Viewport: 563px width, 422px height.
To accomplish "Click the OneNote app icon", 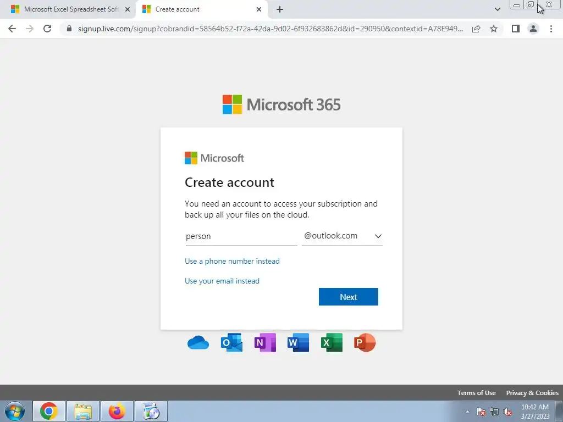I will 265,343.
